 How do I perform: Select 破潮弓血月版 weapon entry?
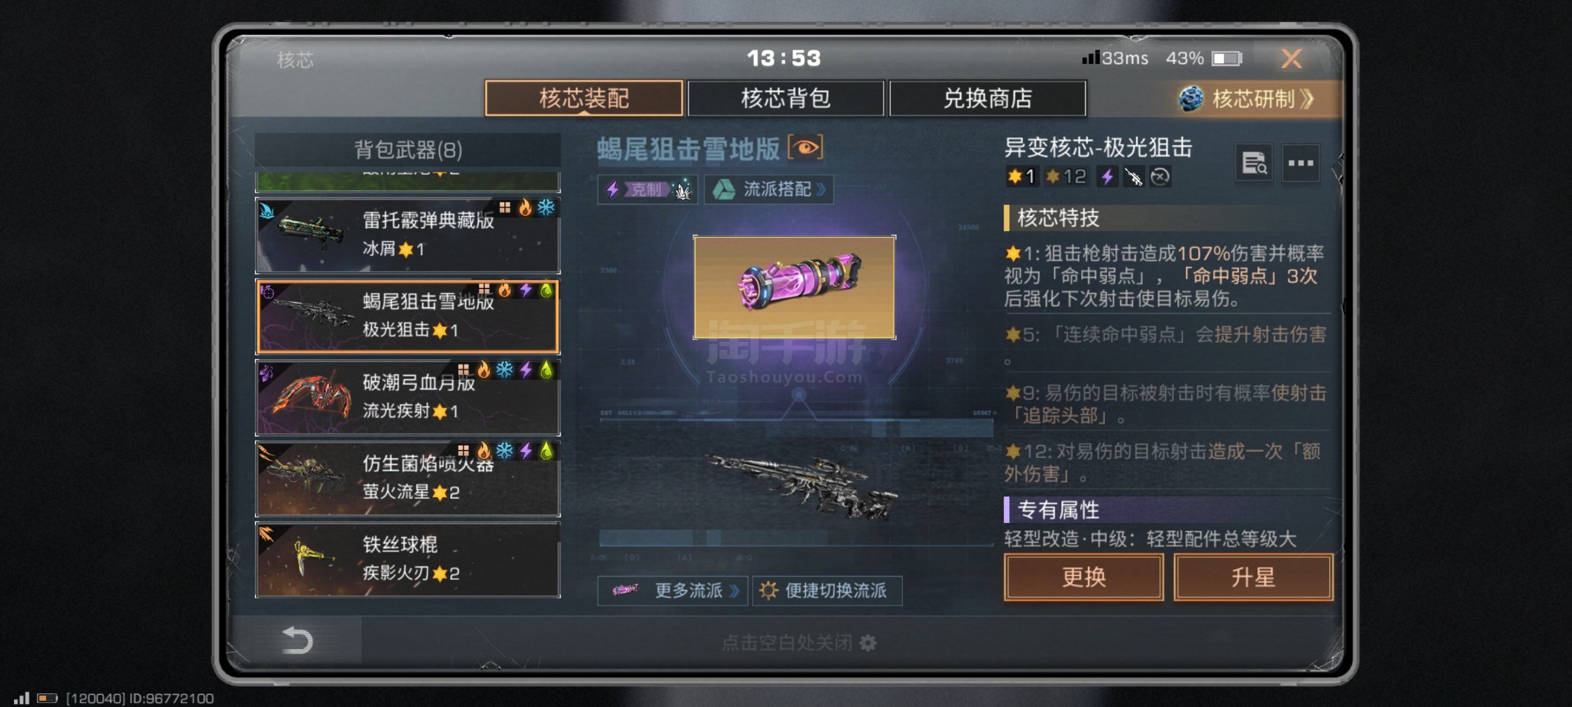point(408,397)
